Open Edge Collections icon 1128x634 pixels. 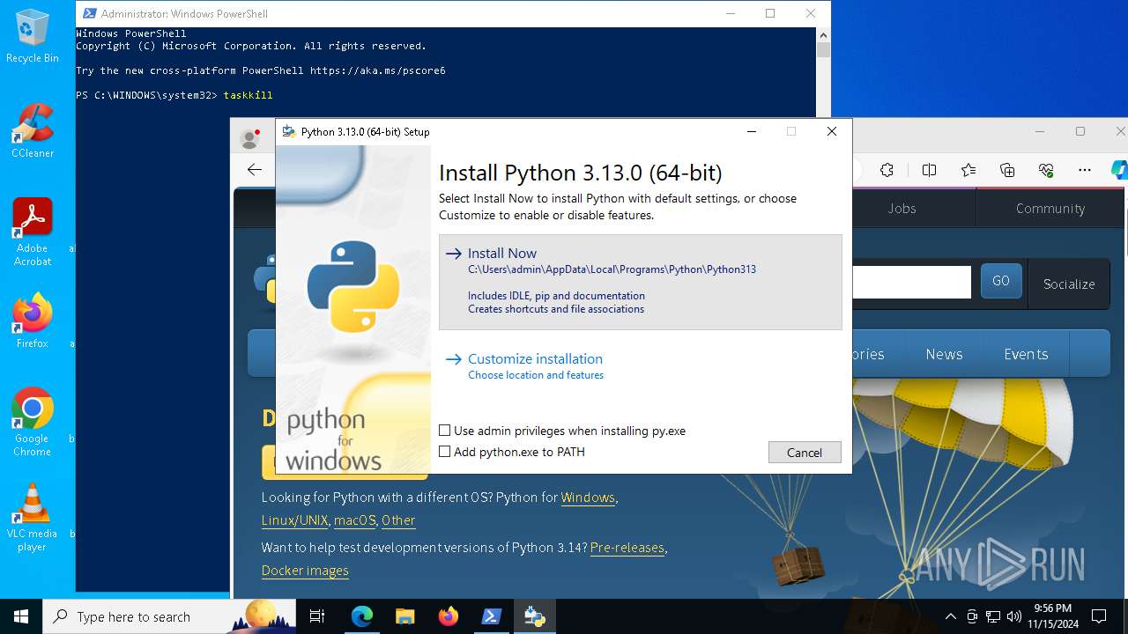[1007, 170]
